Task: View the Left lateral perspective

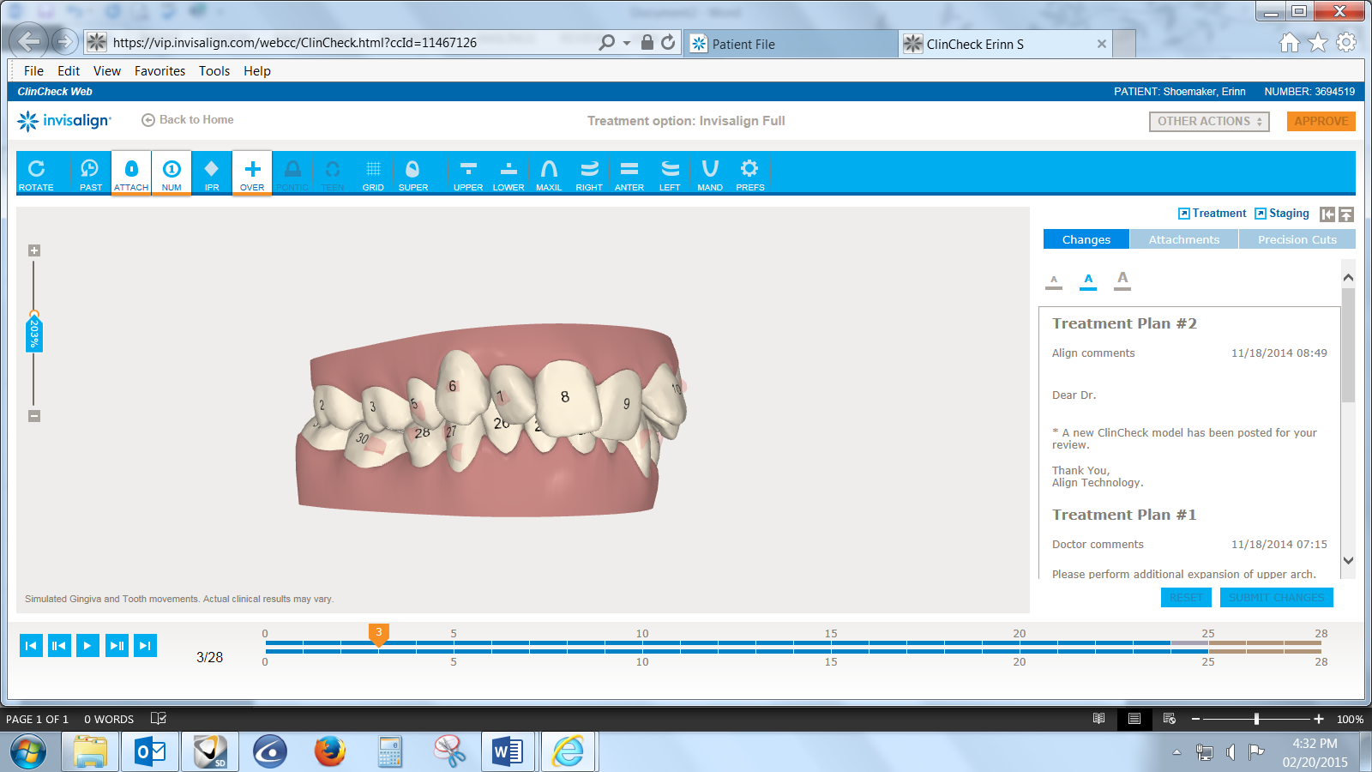Action: coord(670,172)
